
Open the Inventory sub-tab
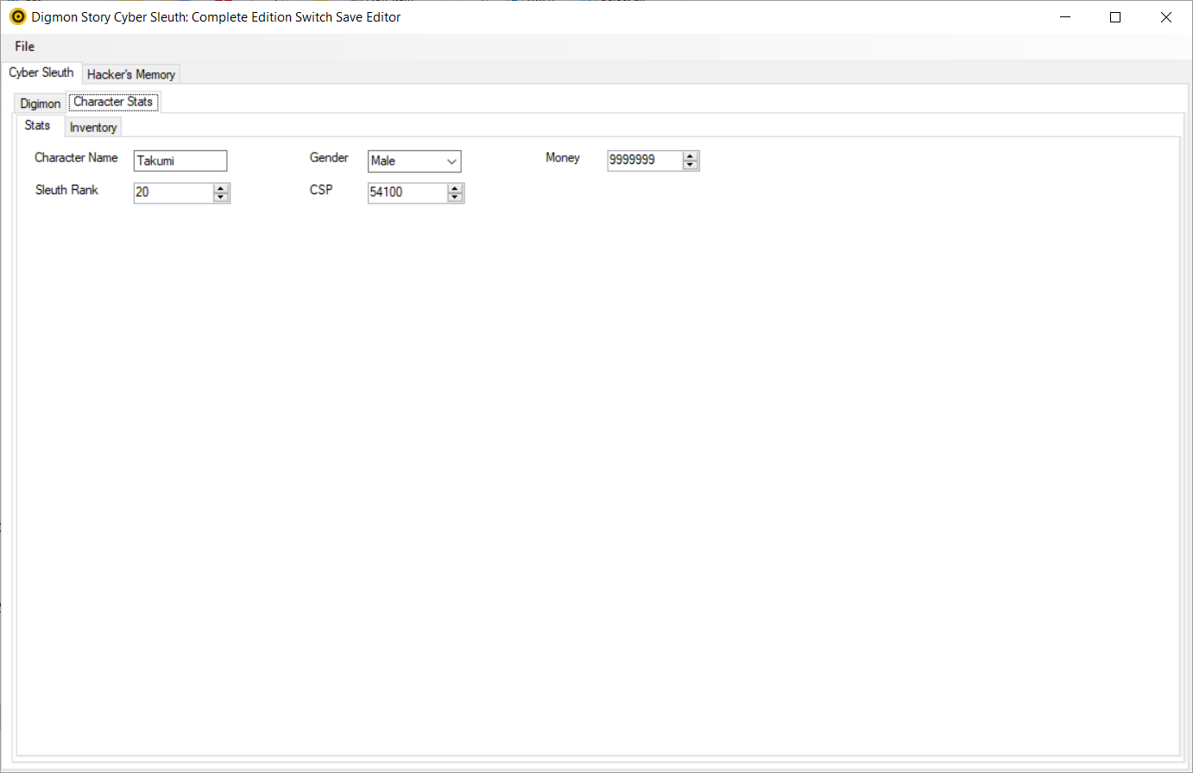point(93,128)
